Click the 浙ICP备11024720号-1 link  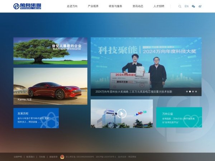tap(106, 157)
